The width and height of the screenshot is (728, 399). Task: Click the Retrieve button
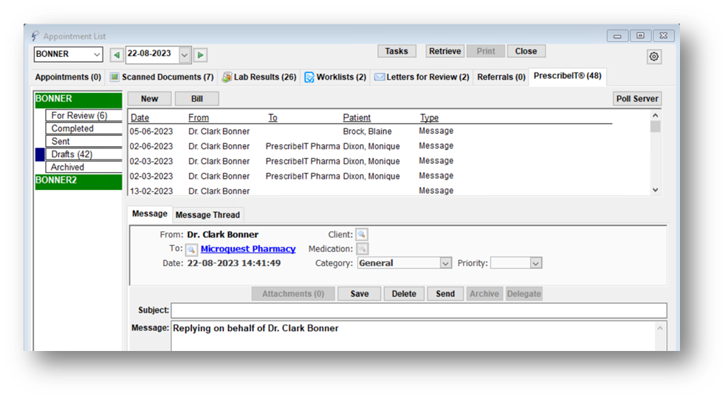click(x=444, y=51)
